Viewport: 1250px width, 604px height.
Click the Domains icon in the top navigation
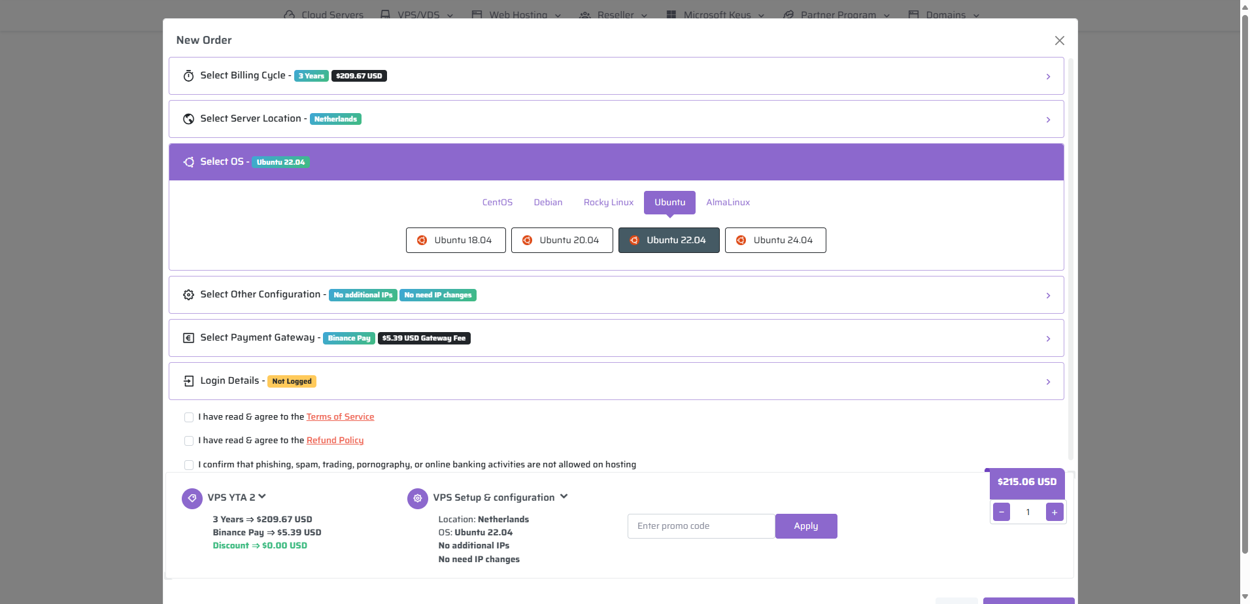point(914,14)
